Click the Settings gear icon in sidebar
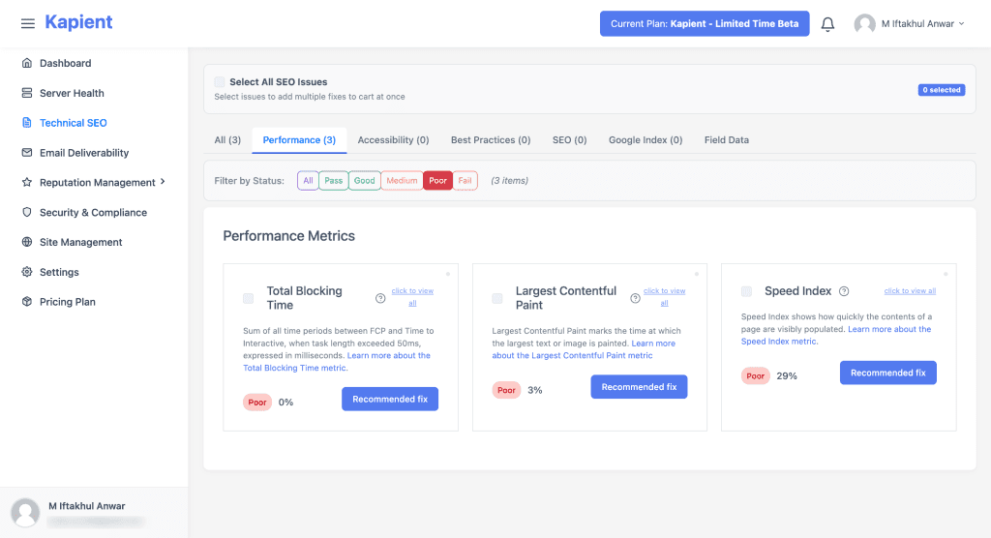Viewport: 991px width, 538px height. coord(26,272)
